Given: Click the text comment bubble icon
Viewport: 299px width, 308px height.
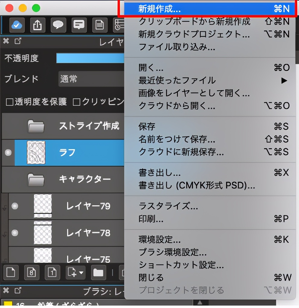Looking at the screenshot, I should coord(79,25).
